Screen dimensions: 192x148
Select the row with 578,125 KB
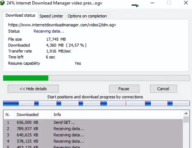[x=93, y=141]
